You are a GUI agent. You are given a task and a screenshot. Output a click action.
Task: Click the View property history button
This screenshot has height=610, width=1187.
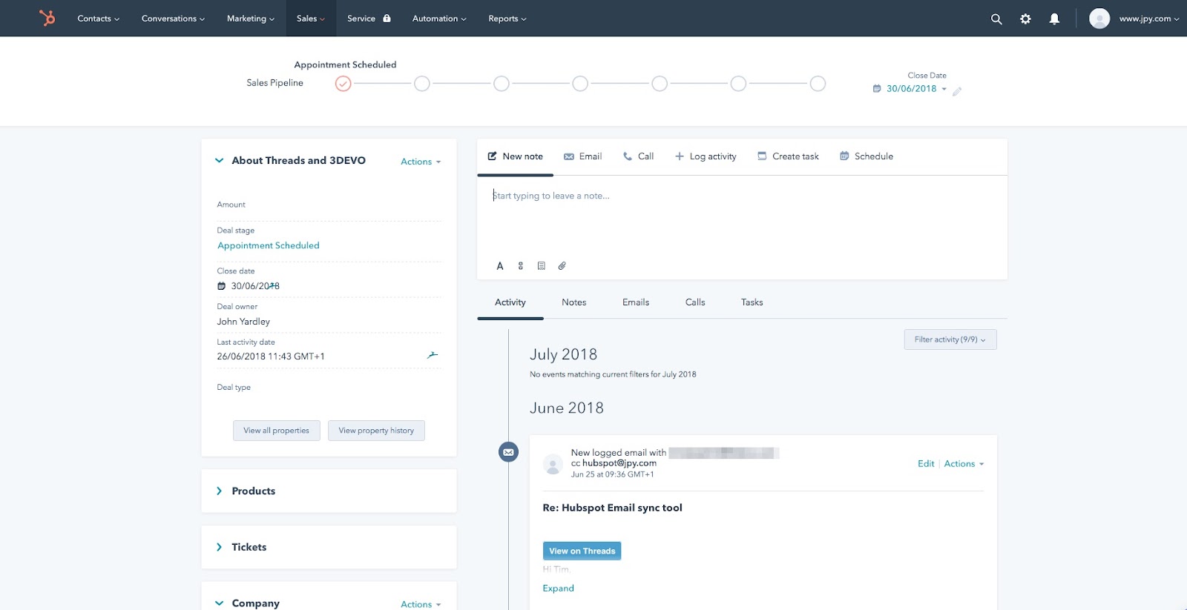pos(376,431)
